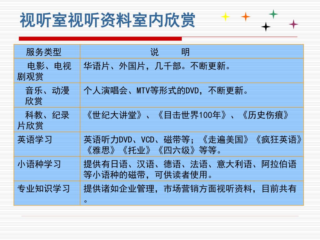Click the text 《目击世界100年》
The image size is (320, 240).
(x=192, y=115)
